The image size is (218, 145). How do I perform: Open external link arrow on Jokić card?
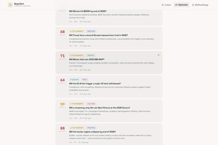click(158, 55)
